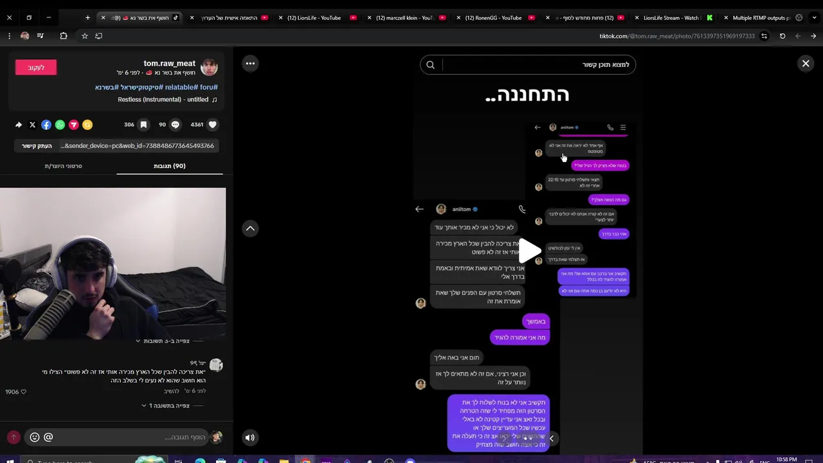Switch to the creator videos tab (סרטוני היוצר/ת)
The width and height of the screenshot is (823, 463).
[63, 166]
